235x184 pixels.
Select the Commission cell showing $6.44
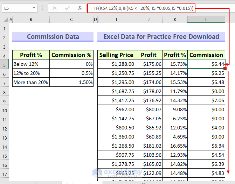[x=206, y=64]
